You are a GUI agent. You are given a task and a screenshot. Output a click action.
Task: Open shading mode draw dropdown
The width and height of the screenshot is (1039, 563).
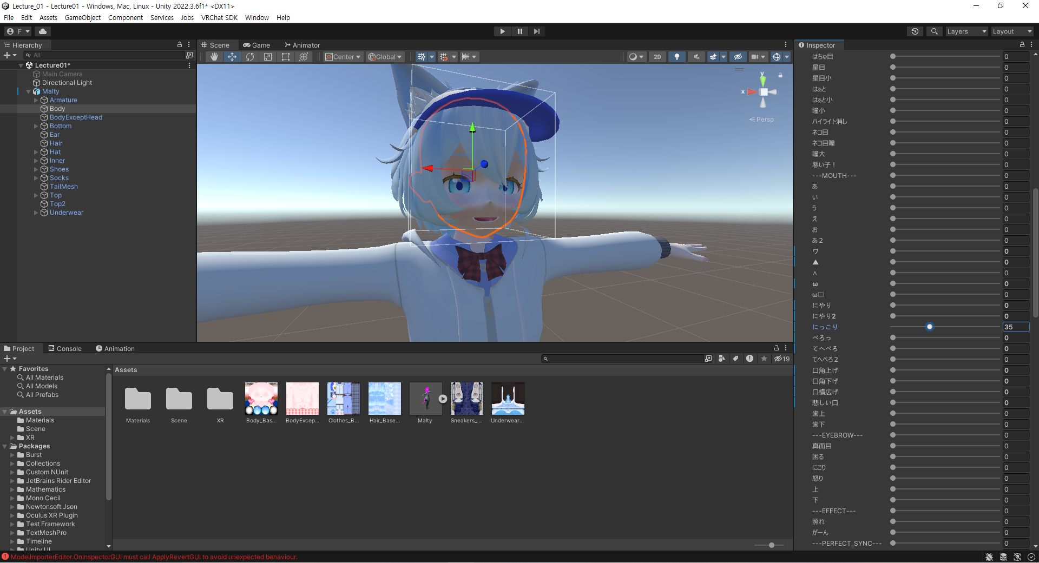636,57
